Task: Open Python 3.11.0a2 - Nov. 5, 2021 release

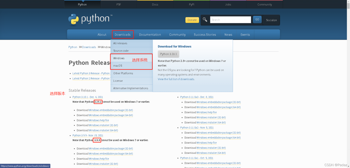Action: [x=197, y=128]
